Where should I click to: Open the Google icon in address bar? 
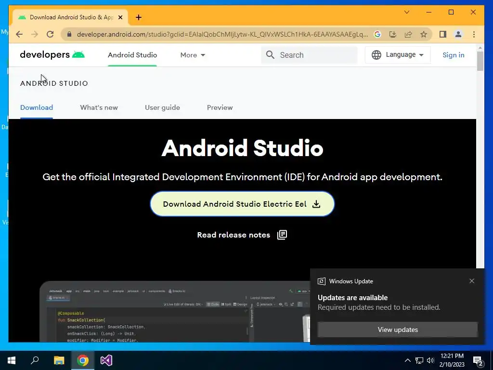(x=377, y=34)
